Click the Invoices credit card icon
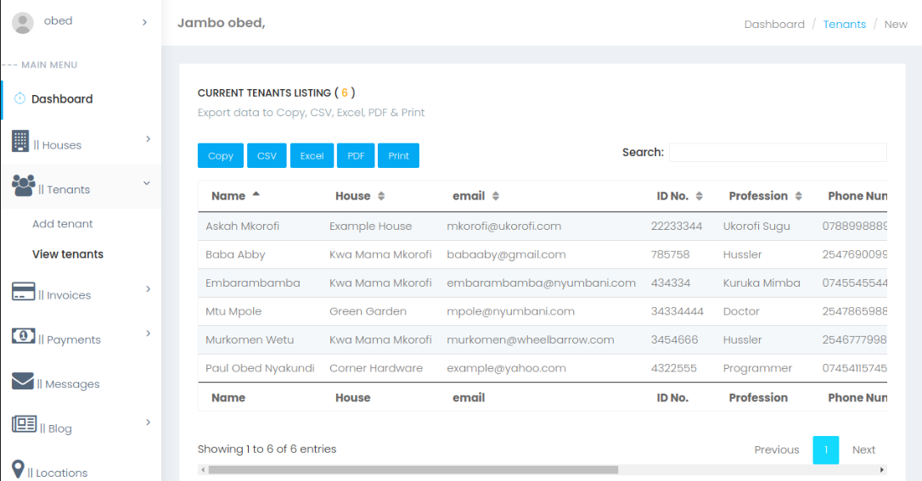This screenshot has width=922, height=481. click(23, 291)
